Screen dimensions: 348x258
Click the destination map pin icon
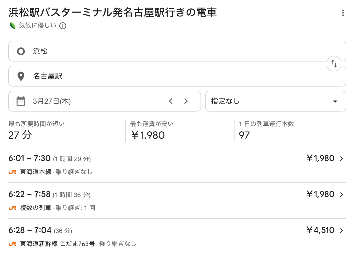[21, 76]
